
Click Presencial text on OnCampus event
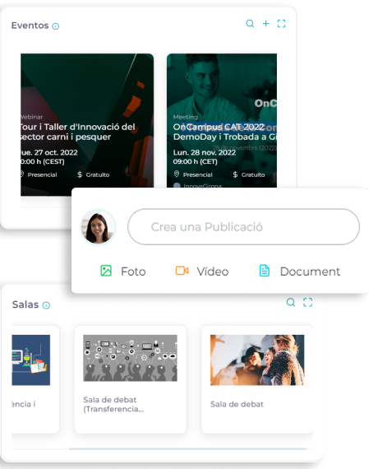(x=197, y=174)
